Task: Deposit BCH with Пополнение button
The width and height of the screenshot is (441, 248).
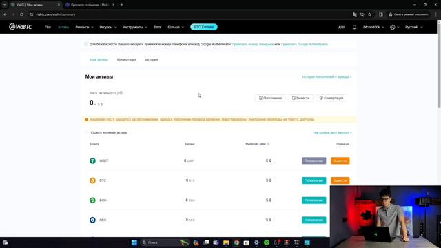Action: click(x=314, y=200)
